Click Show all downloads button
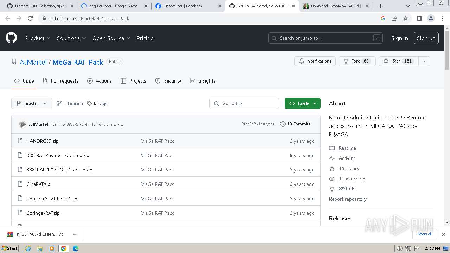The image size is (450, 253). [424, 234]
